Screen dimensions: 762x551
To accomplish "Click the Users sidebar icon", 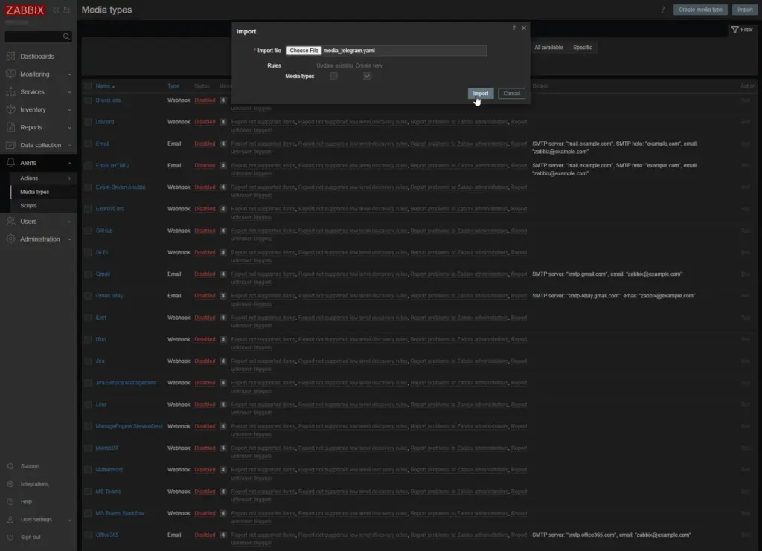I will click(x=10, y=222).
